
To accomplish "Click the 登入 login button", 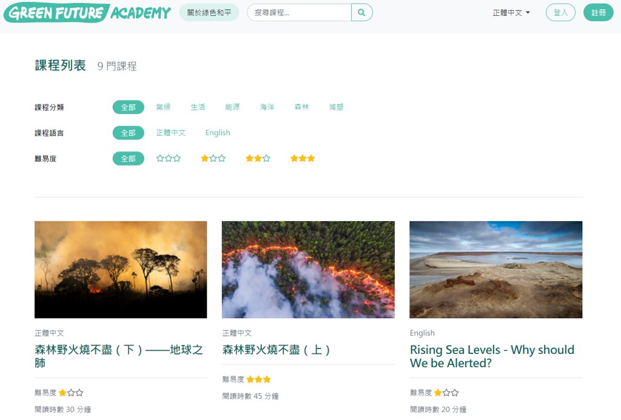I will tap(560, 13).
